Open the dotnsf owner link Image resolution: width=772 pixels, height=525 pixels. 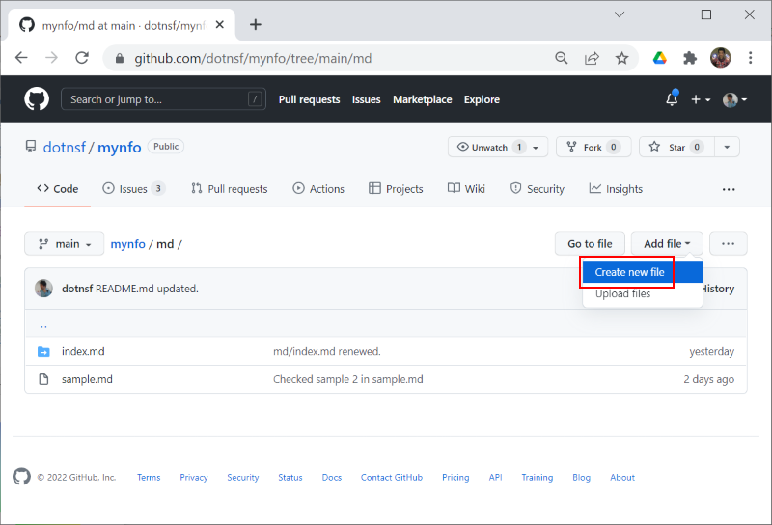(64, 147)
